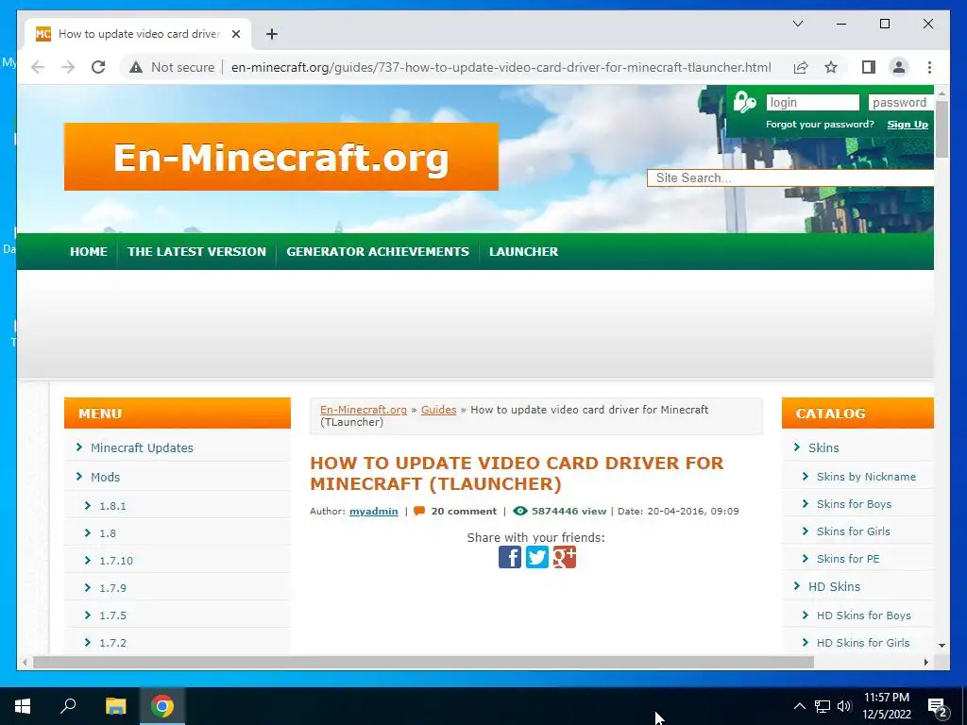Open network status tray icon
This screenshot has width=967, height=725.
tap(823, 706)
